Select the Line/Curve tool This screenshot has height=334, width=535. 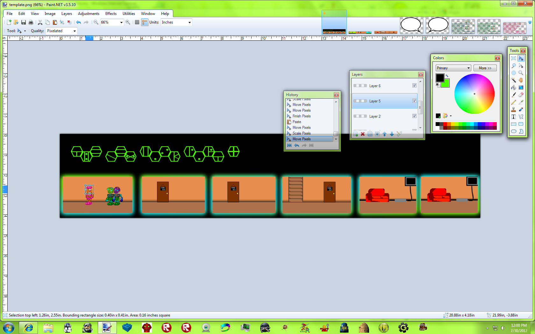click(521, 117)
